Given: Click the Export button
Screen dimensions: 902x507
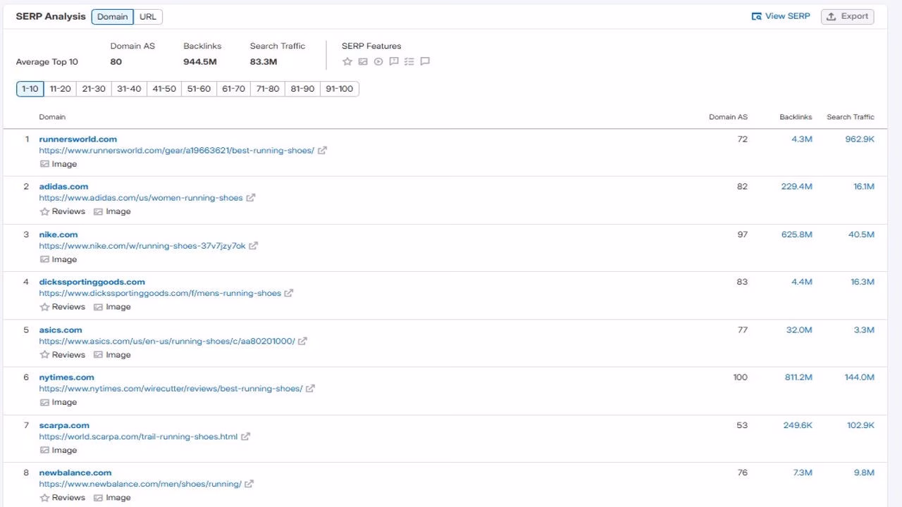Looking at the screenshot, I should 847,16.
